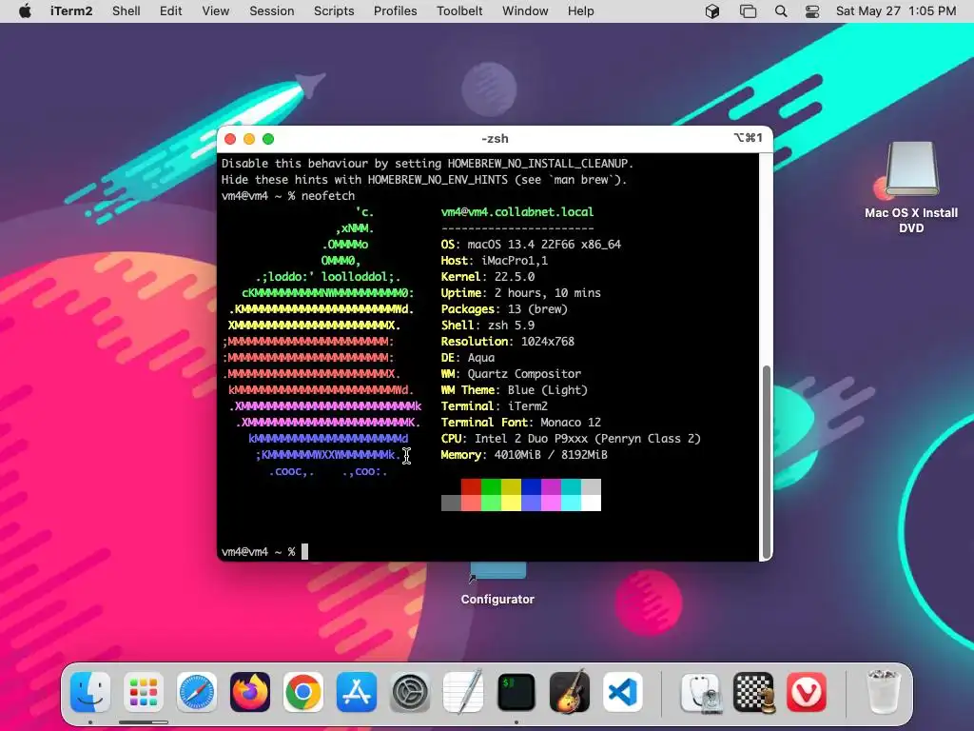Open System Settings from the Dock
974x731 pixels.
click(x=410, y=692)
